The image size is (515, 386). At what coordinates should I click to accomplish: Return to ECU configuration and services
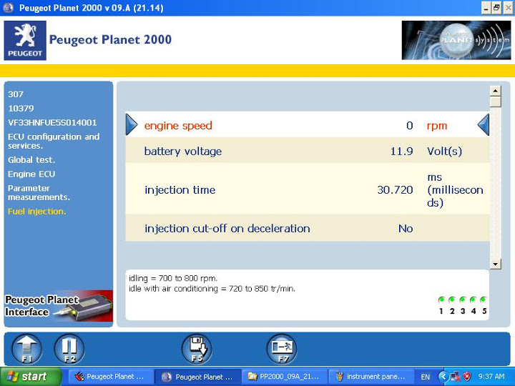click(54, 141)
